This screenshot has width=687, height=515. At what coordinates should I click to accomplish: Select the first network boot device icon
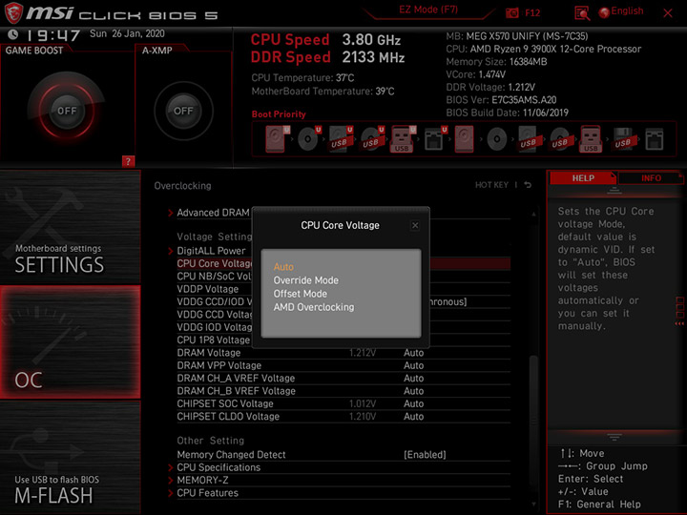[434, 139]
